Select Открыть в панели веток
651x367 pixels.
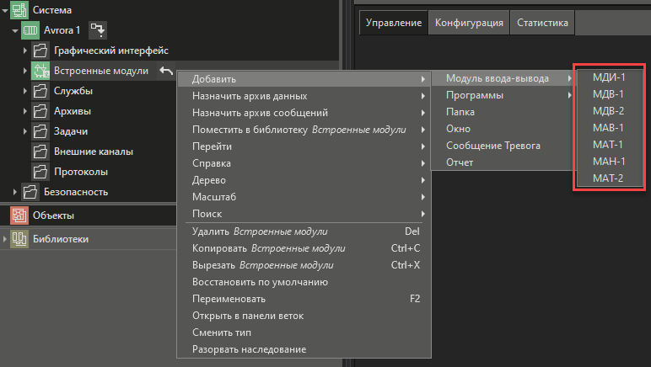click(x=304, y=316)
